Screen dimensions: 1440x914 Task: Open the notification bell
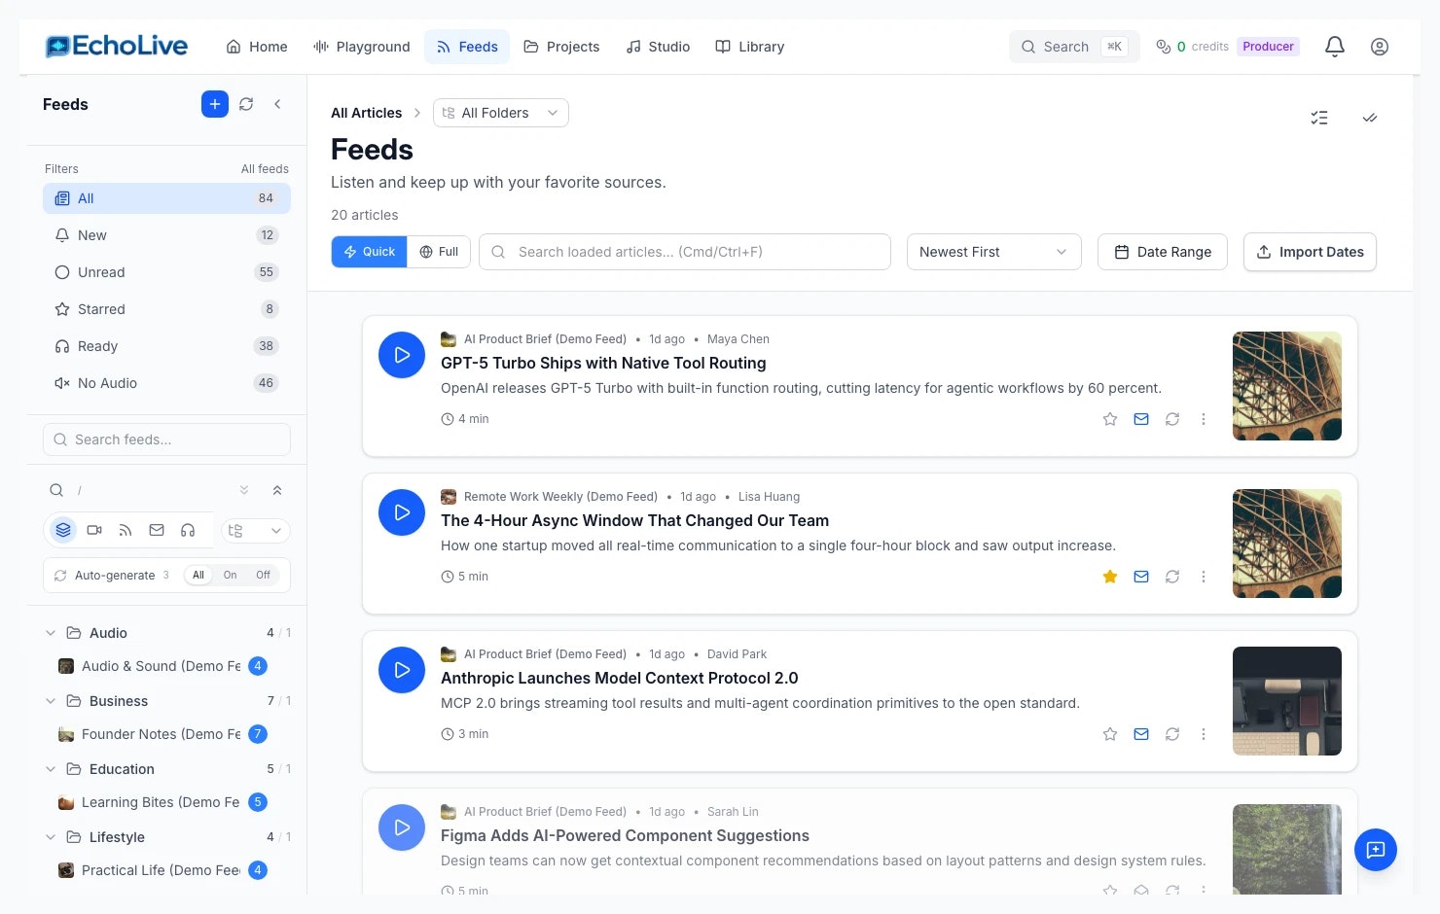pyautogui.click(x=1334, y=46)
